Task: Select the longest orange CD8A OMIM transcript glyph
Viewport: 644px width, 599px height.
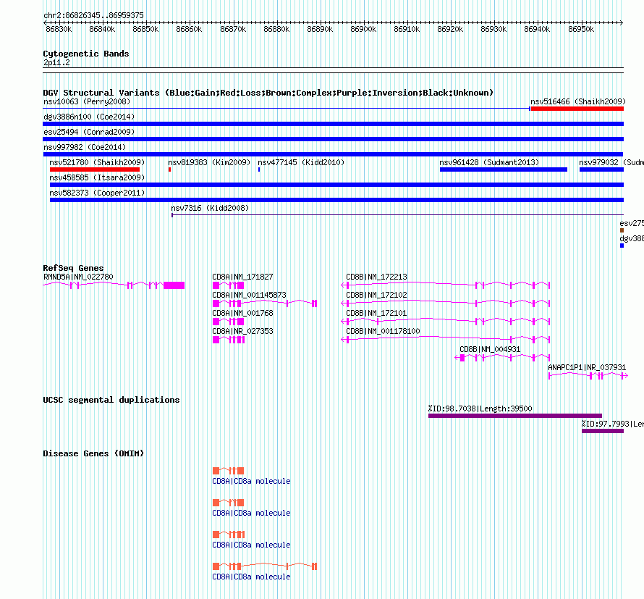Action: [265, 566]
